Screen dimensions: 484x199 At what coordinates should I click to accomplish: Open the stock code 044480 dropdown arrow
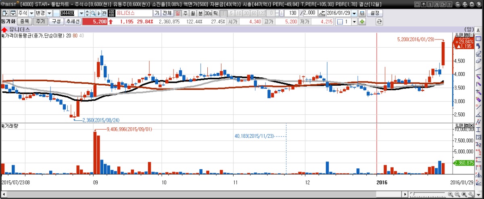[81, 13]
